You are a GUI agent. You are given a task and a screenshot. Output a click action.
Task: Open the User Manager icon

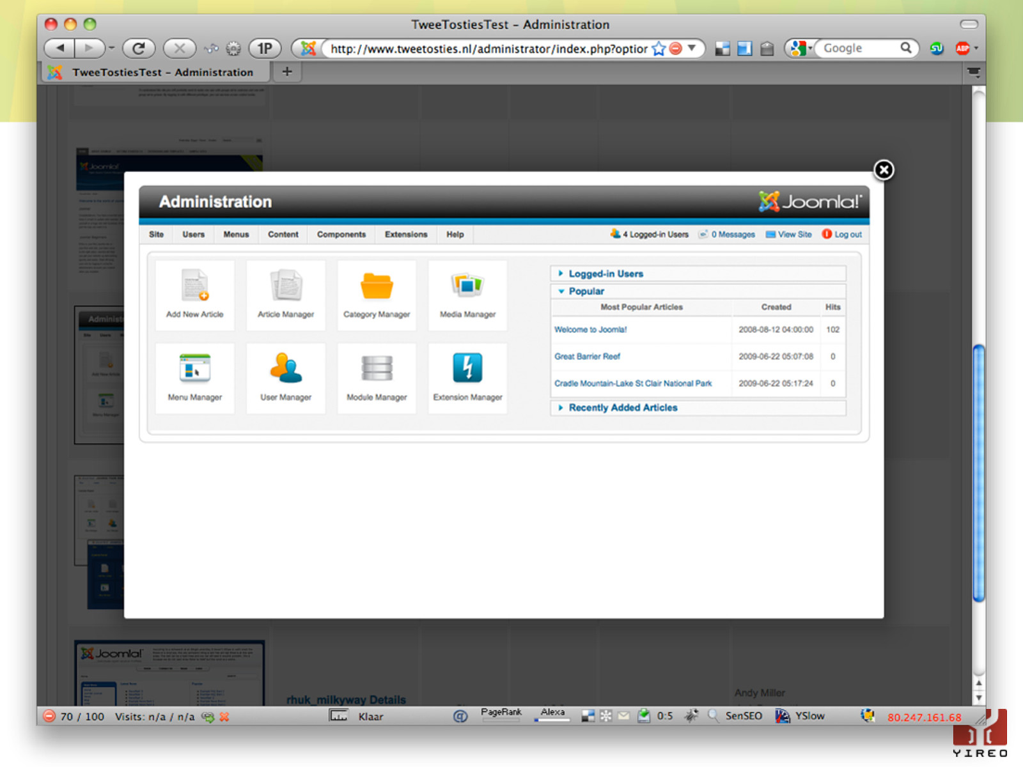click(286, 378)
